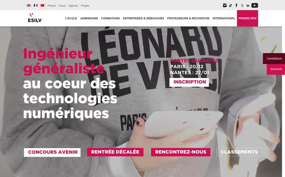Open the Presse link in top bar
Image resolution: width=285 pixels, height=177 pixels.
coord(52,6)
